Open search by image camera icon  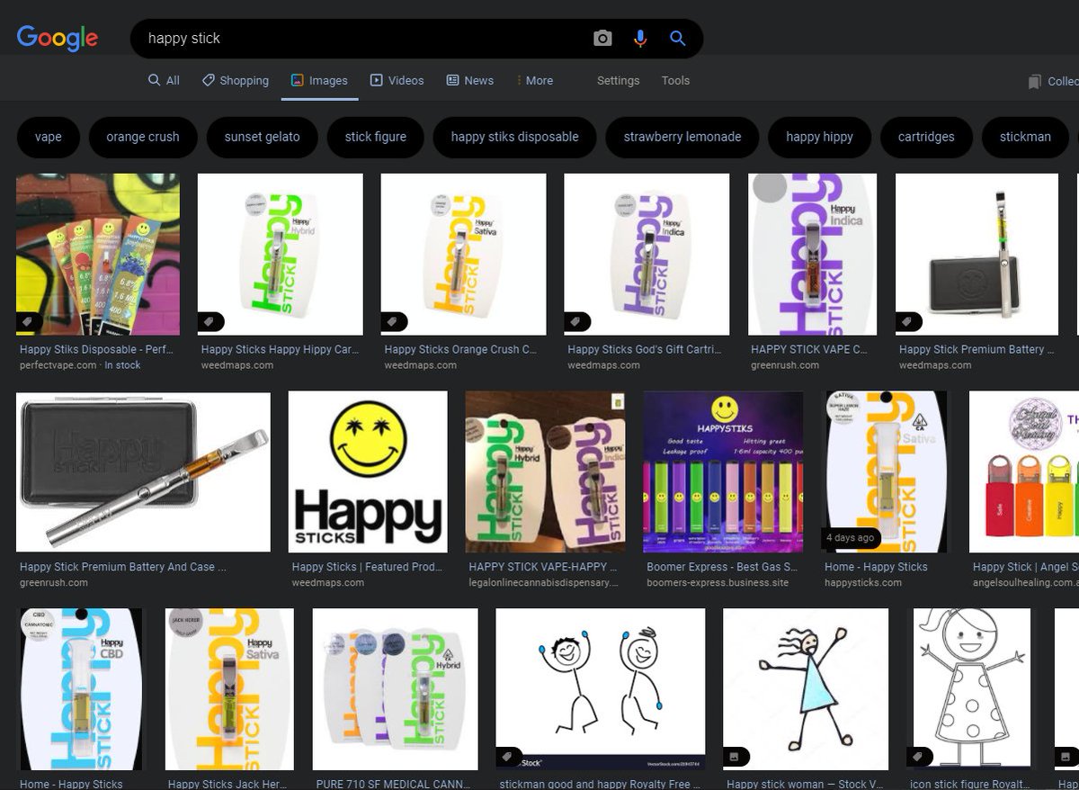[x=602, y=39]
